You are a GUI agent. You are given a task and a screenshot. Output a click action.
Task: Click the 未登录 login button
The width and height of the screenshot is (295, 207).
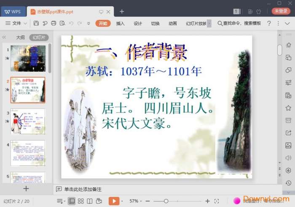click(x=281, y=11)
